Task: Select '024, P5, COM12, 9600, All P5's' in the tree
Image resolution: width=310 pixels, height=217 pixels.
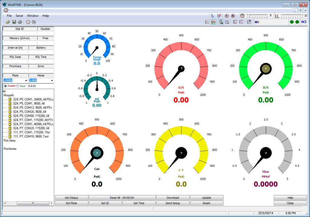Action: (33, 108)
